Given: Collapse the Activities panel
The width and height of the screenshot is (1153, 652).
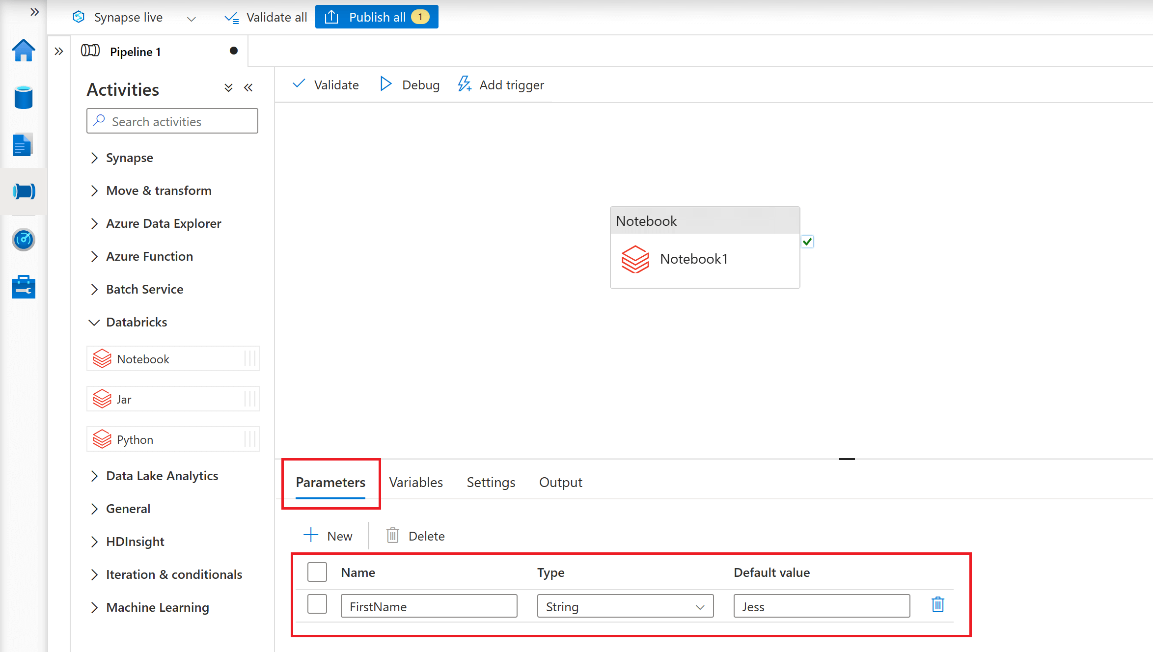Looking at the screenshot, I should click(248, 88).
